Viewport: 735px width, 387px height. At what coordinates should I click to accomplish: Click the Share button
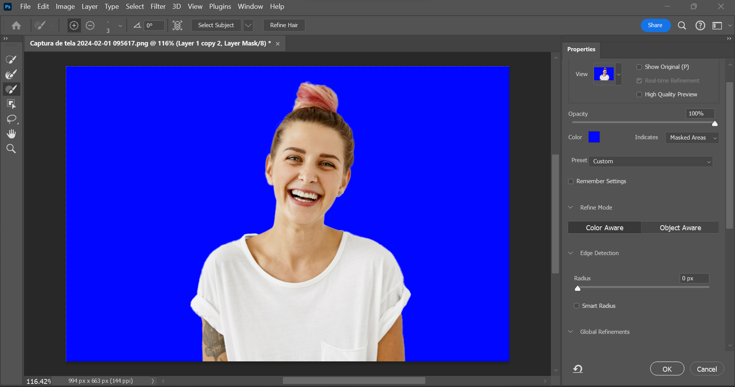pyautogui.click(x=655, y=25)
